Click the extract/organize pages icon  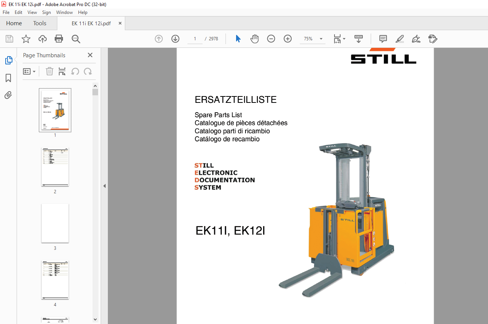tap(62, 71)
